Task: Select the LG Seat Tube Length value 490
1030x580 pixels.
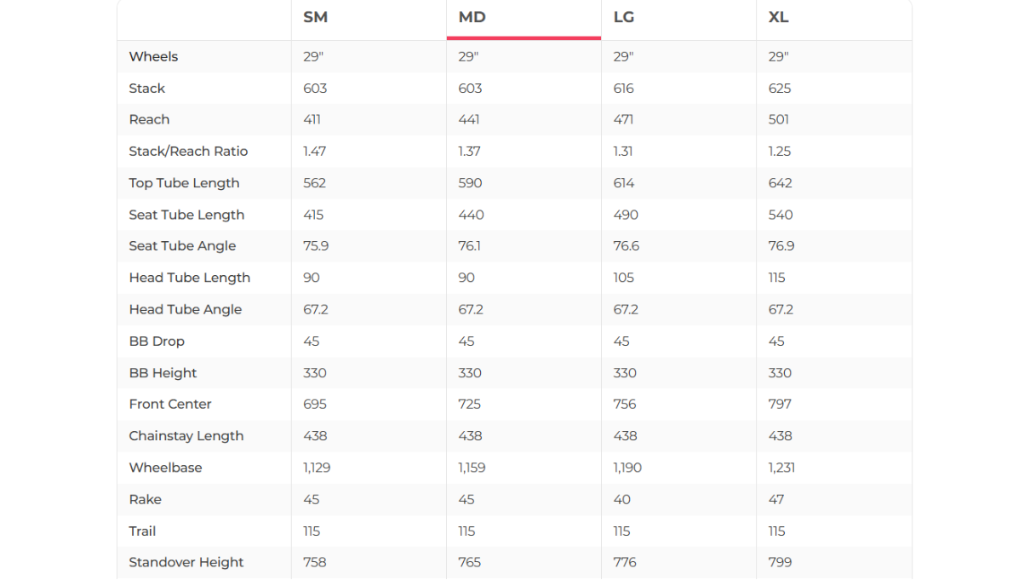Action: pos(626,215)
